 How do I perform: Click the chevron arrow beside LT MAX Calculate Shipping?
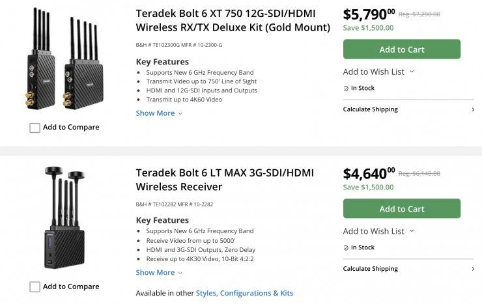pos(473,269)
